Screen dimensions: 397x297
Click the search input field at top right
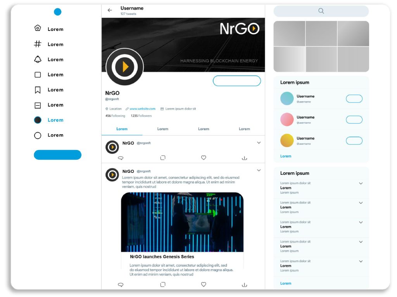321,11
